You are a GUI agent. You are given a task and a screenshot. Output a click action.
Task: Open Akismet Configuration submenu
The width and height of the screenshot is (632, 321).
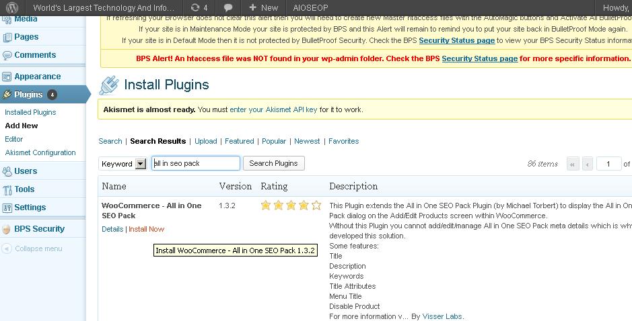40,152
